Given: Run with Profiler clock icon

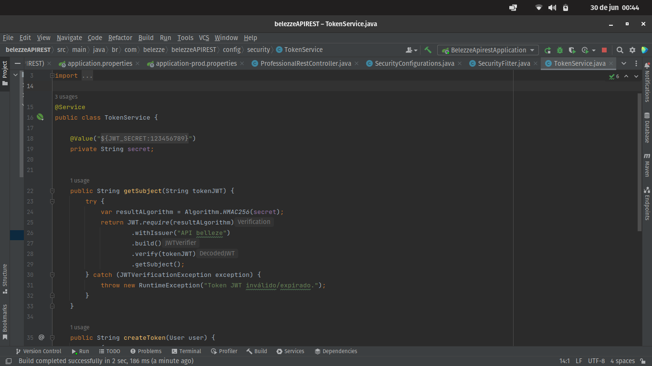Looking at the screenshot, I should click(585, 50).
